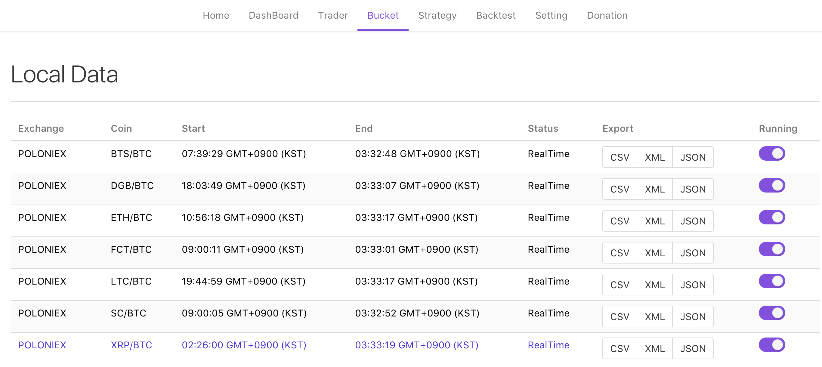Image resolution: width=822 pixels, height=367 pixels.
Task: Export DGB/BTC data as XML
Action: (654, 189)
